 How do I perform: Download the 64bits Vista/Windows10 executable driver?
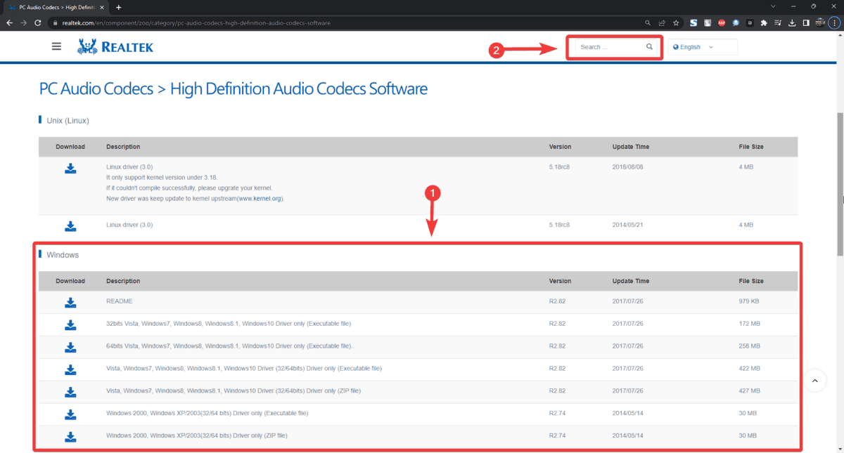(x=70, y=347)
